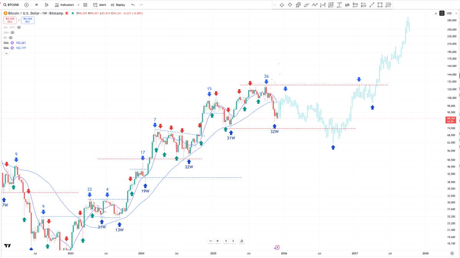Select the Brush drawing tool
The image size is (460, 258).
(306, 5)
